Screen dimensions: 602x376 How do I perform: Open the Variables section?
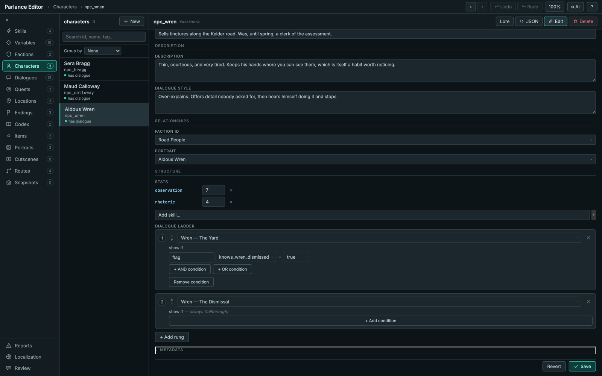coord(29,43)
